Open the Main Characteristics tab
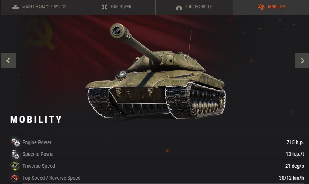Image resolution: width=309 pixels, height=184 pixels. tap(39, 7)
